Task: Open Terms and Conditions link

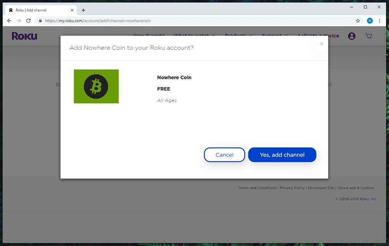Action: click(258, 188)
